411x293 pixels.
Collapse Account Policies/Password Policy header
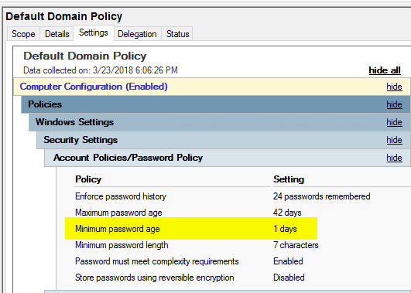[x=228, y=158]
